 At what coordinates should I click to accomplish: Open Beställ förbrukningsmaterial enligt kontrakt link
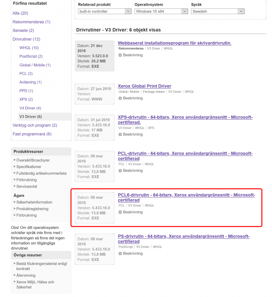pos(42,266)
